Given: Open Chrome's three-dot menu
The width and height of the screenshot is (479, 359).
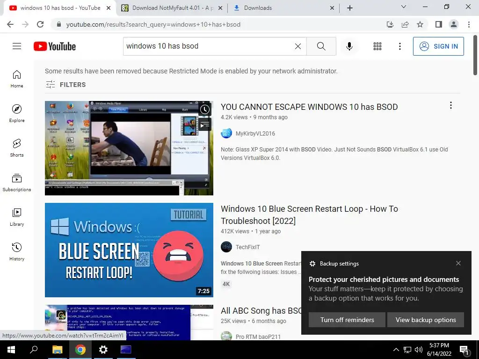Looking at the screenshot, I should [x=469, y=24].
